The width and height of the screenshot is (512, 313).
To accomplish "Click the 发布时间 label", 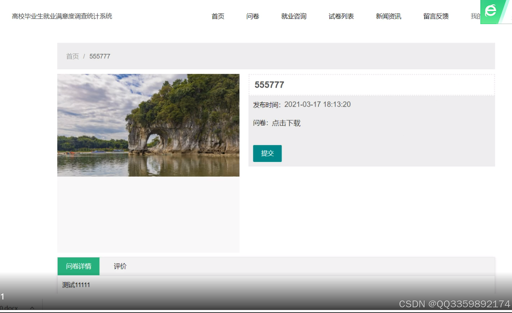I will click(267, 105).
